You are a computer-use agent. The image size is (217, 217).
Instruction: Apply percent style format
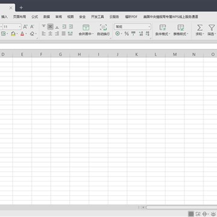[127, 34]
